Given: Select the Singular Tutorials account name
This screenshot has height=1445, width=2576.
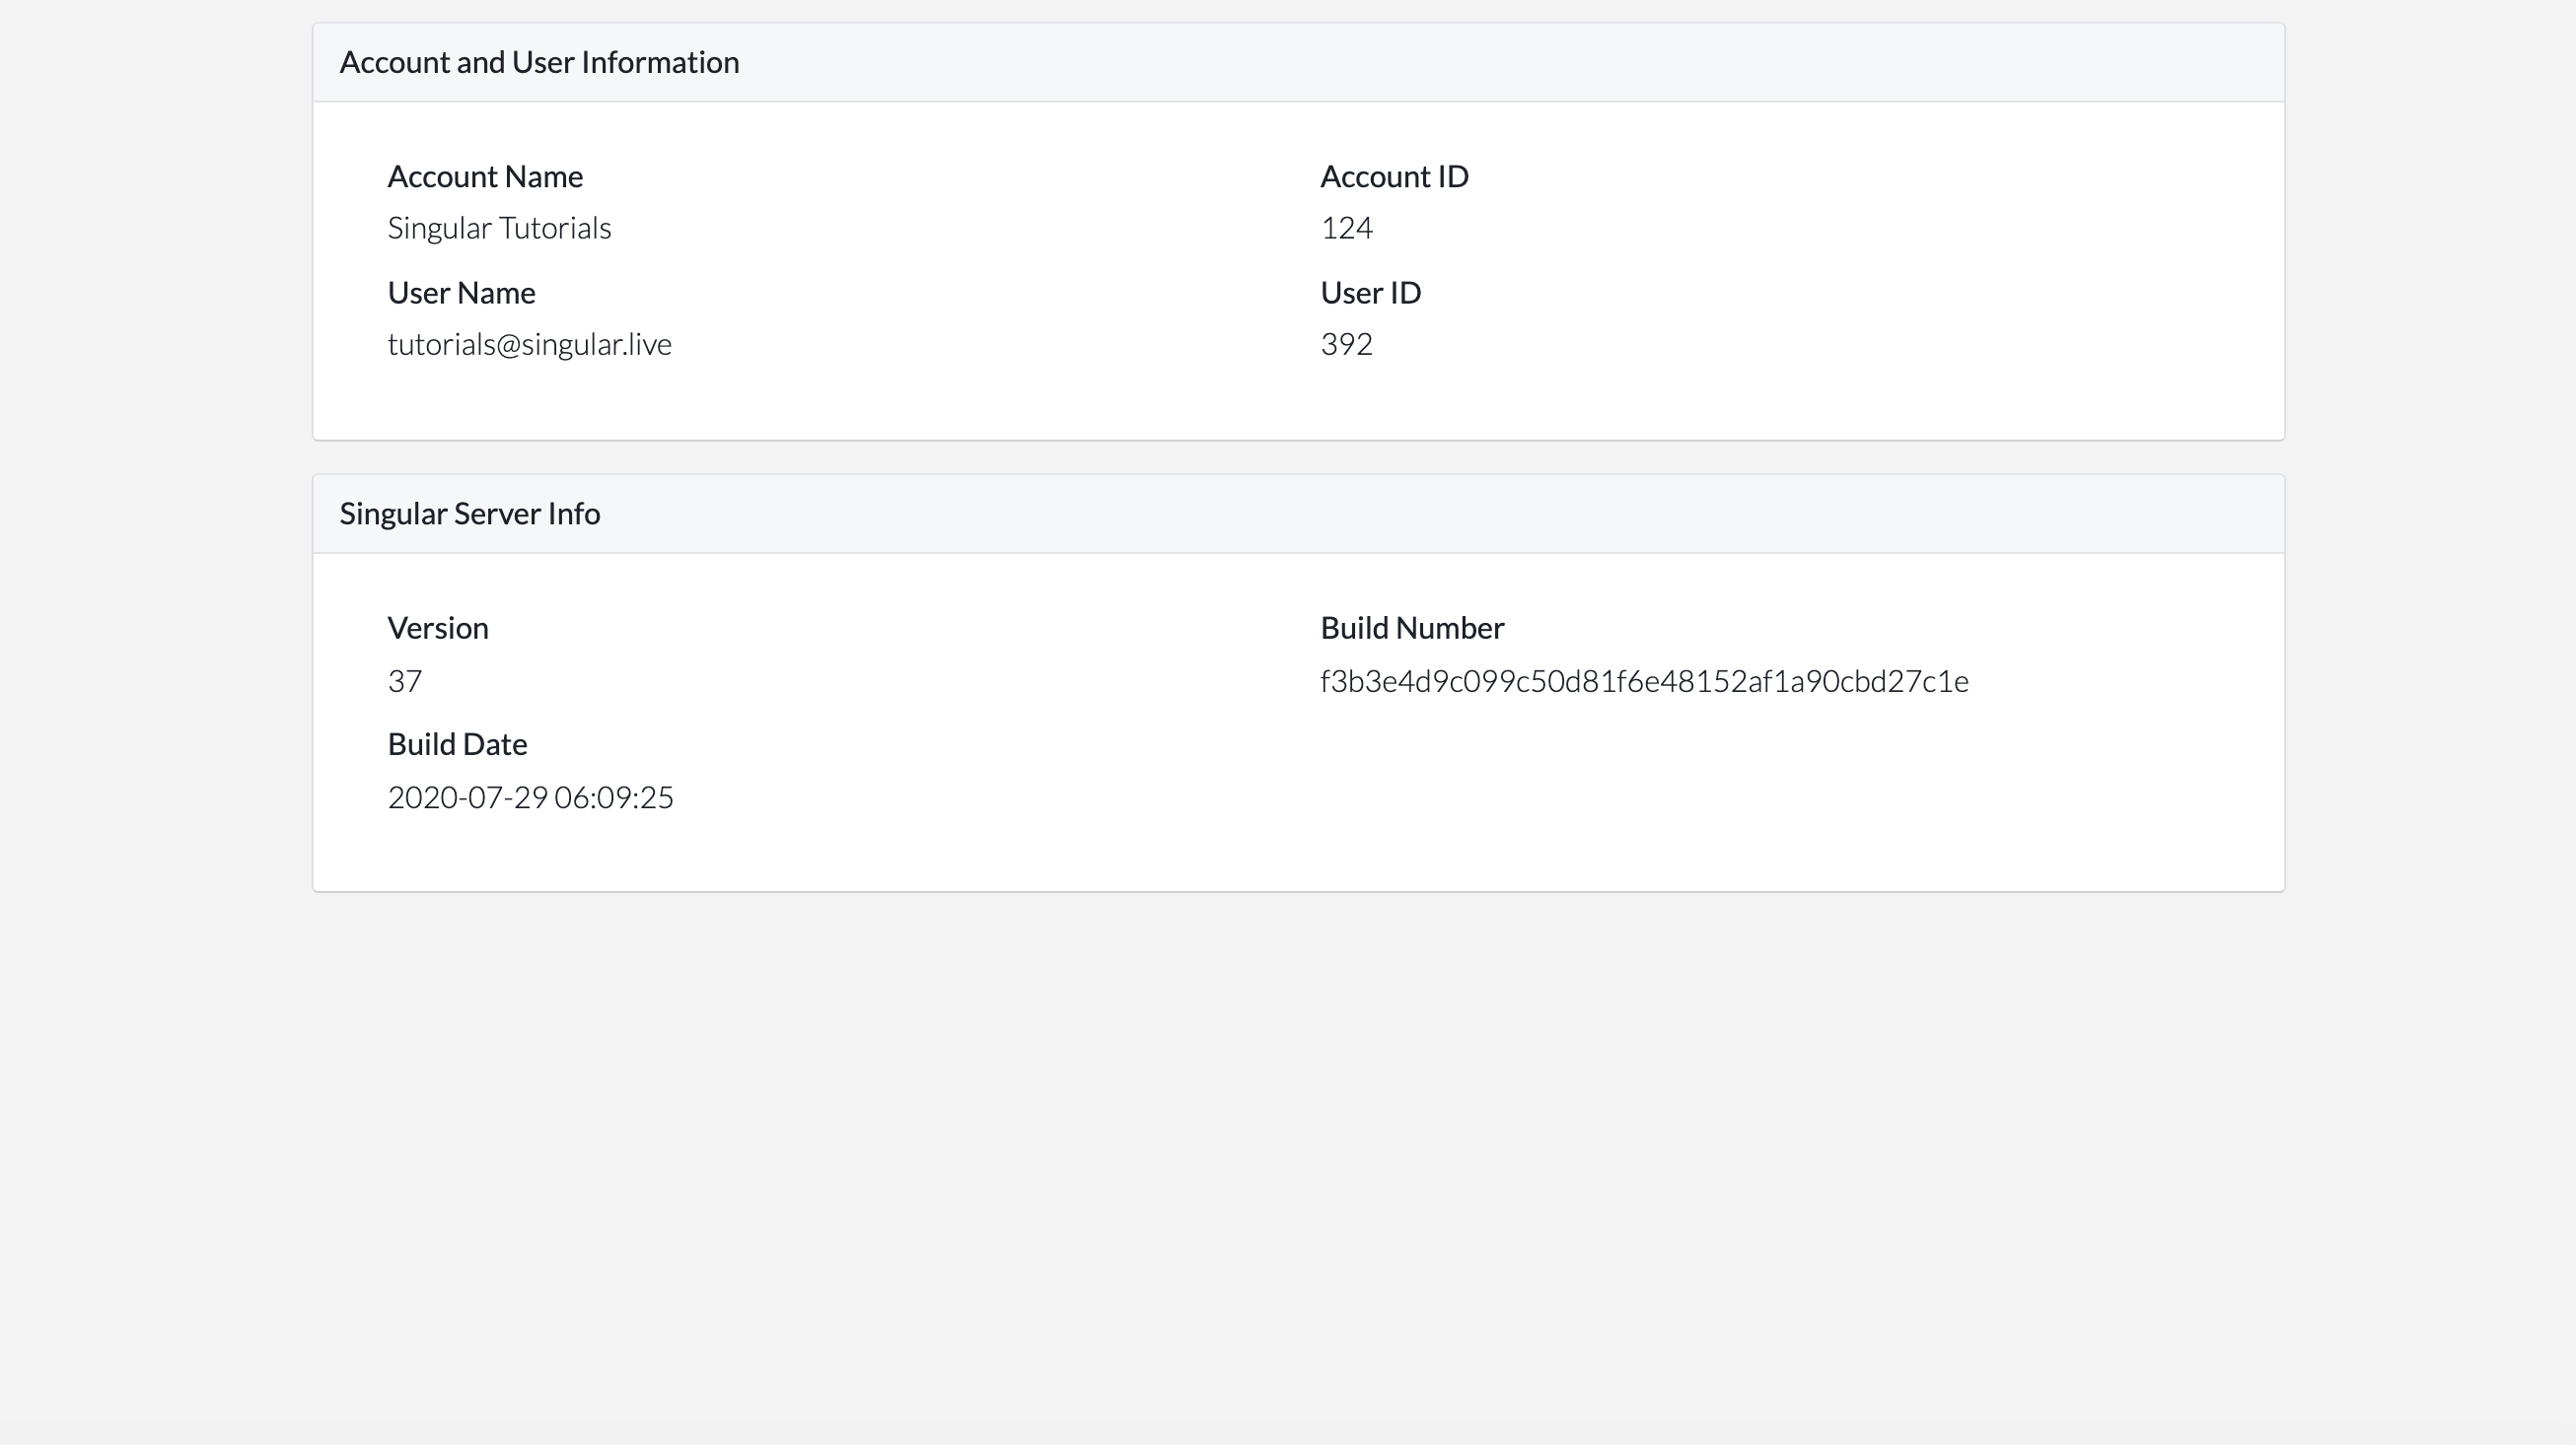Looking at the screenshot, I should pyautogui.click(x=499, y=228).
